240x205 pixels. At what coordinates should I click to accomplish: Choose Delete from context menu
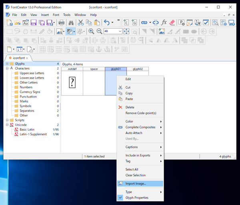(x=140, y=107)
